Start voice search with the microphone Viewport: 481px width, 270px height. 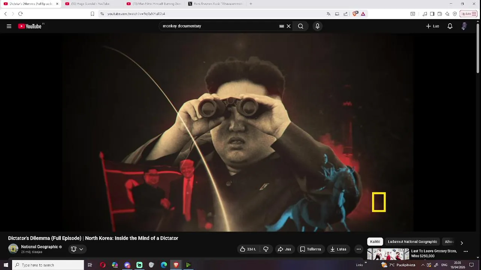tap(318, 26)
